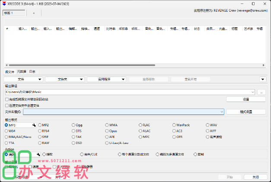Viewport: 271px width, 182px height.
Task: Choose Opus output format
Action: pos(112,131)
